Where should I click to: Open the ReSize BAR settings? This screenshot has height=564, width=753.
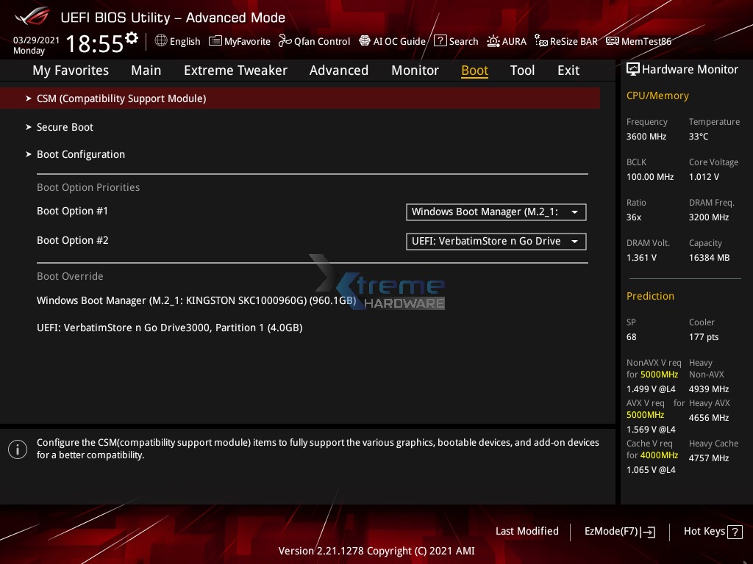[565, 41]
